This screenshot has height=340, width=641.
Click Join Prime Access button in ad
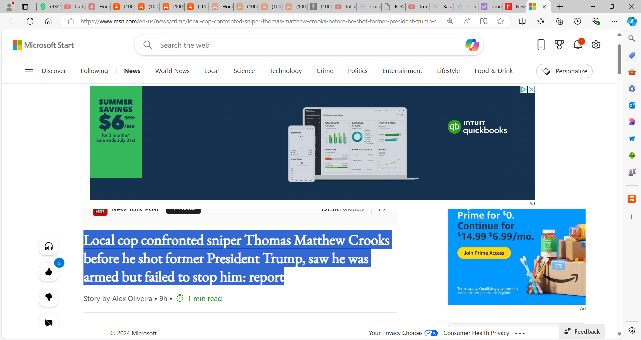pos(484,253)
